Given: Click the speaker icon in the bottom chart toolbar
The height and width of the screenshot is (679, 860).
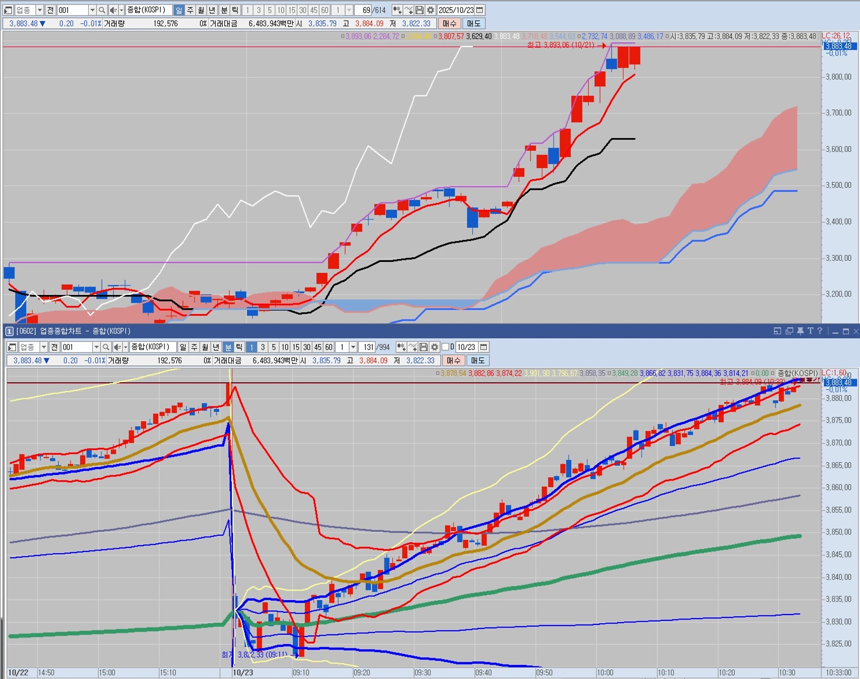Looking at the screenshot, I should [x=116, y=347].
